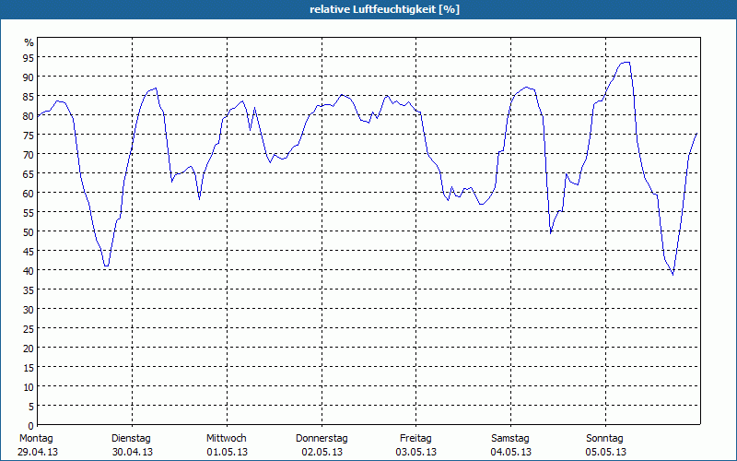Click the 'Freitag' day label
This screenshot has height=461, width=737.
[415, 439]
